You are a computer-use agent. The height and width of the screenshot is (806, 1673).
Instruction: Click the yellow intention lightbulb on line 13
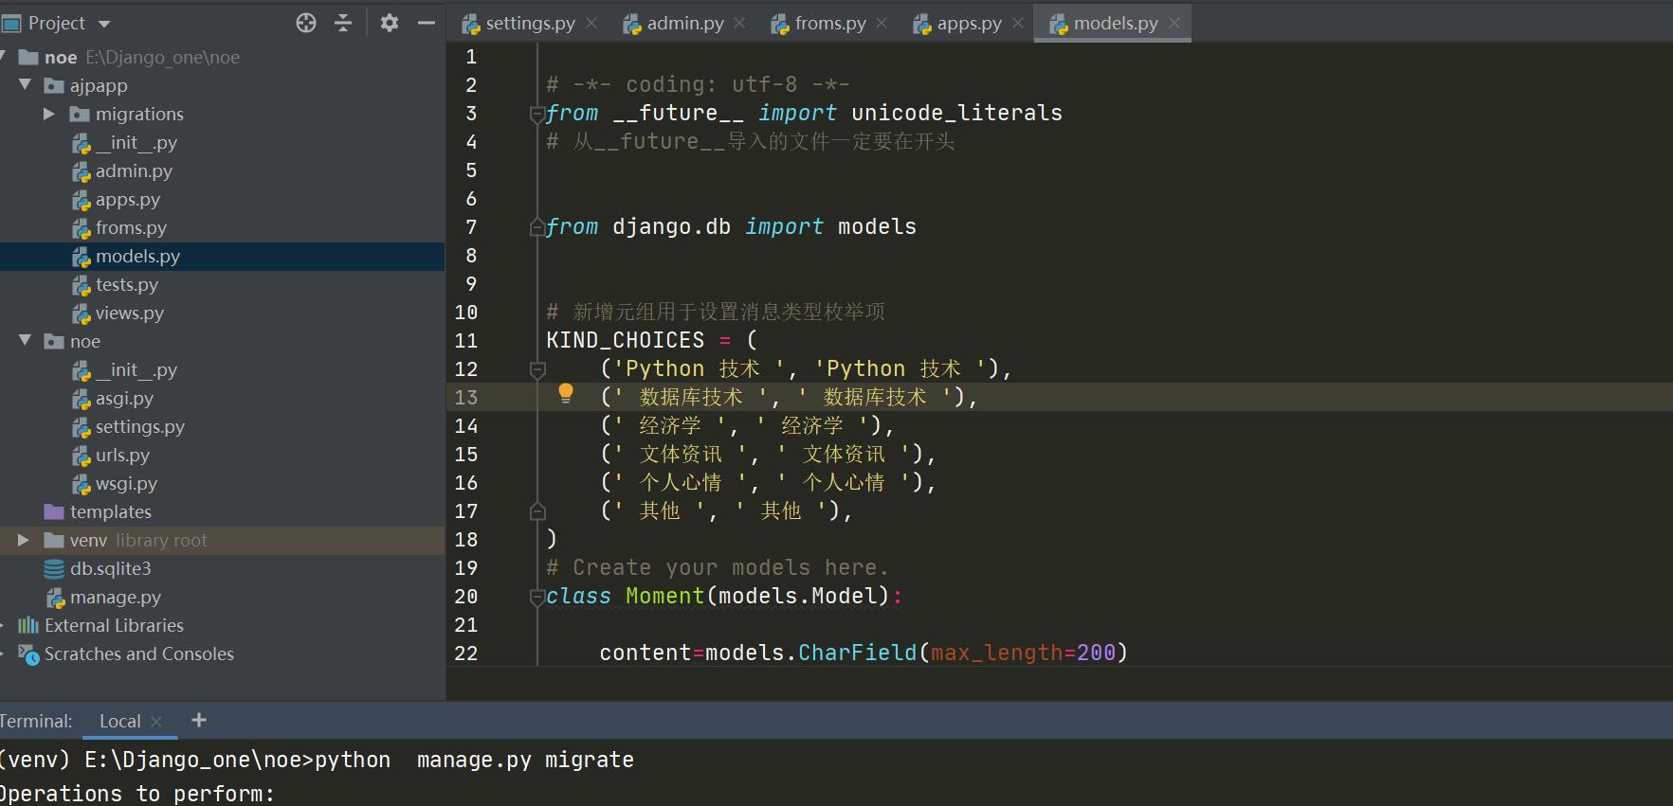pyautogui.click(x=566, y=392)
